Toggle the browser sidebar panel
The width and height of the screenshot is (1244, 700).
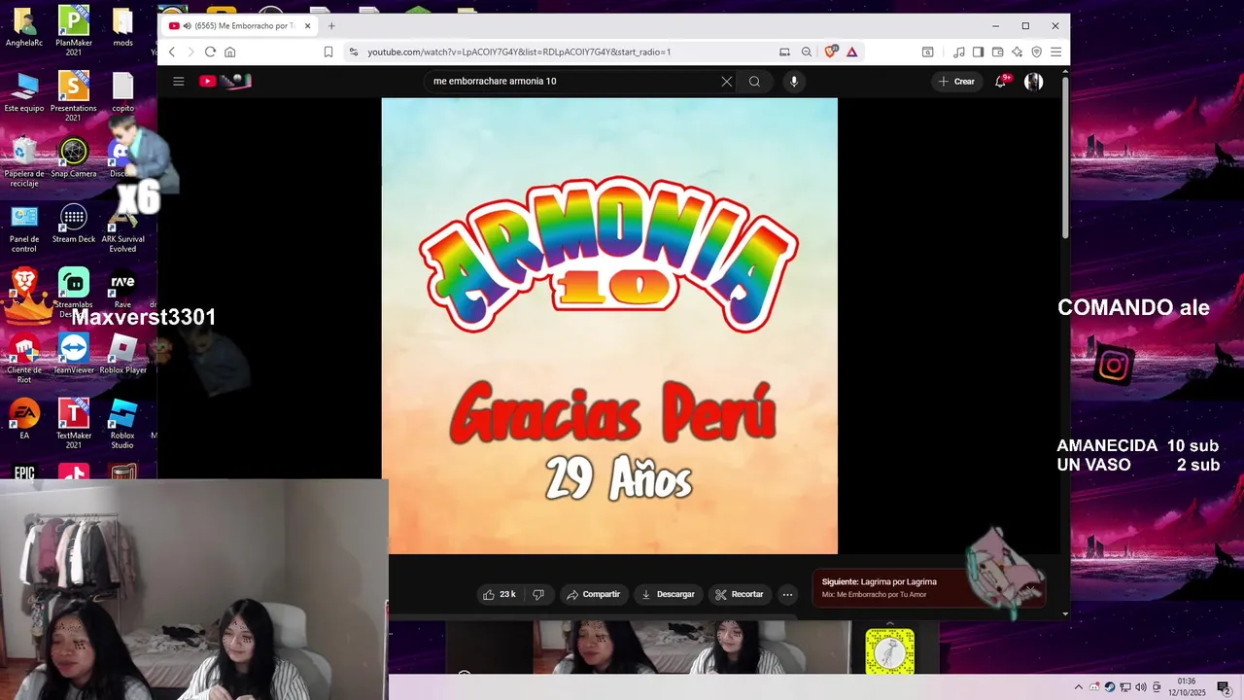[x=979, y=52]
